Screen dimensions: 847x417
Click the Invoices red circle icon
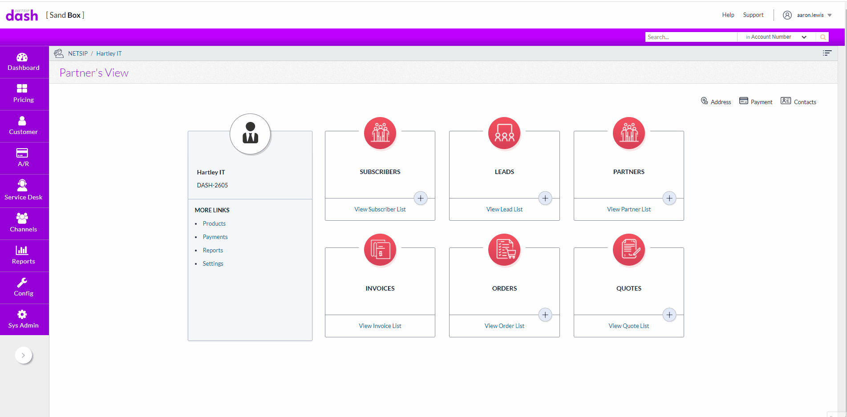(x=380, y=250)
